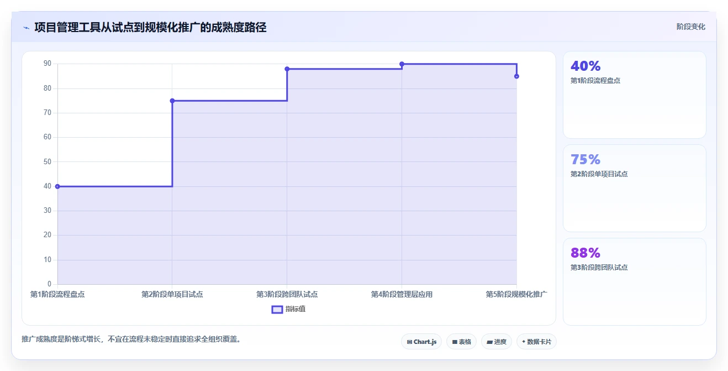The height and width of the screenshot is (371, 728).
Task: Click the data point at value 90
Action: [402, 64]
